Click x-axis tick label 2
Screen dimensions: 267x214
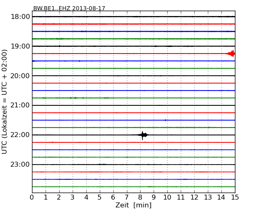[59, 197]
